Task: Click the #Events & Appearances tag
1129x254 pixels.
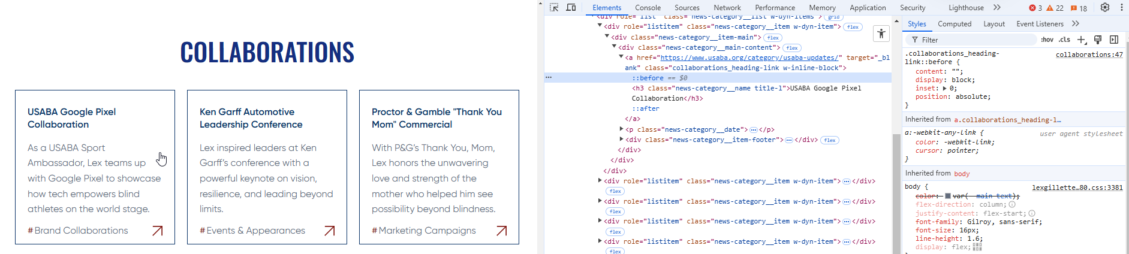Action: 252,231
